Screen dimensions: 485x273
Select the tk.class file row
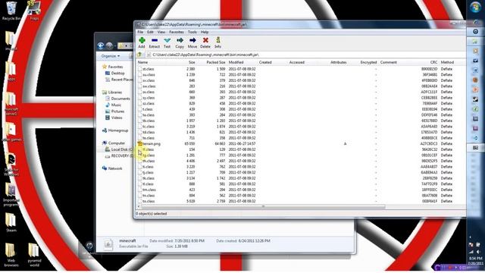pyautogui.click(x=300, y=178)
